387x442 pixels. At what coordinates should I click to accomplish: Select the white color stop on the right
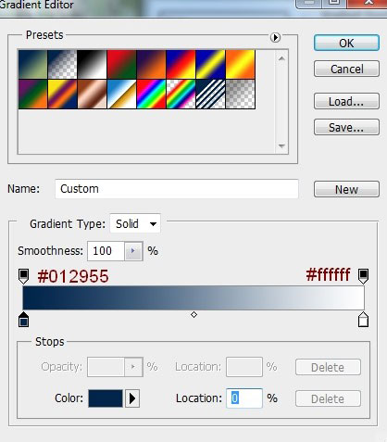(363, 320)
